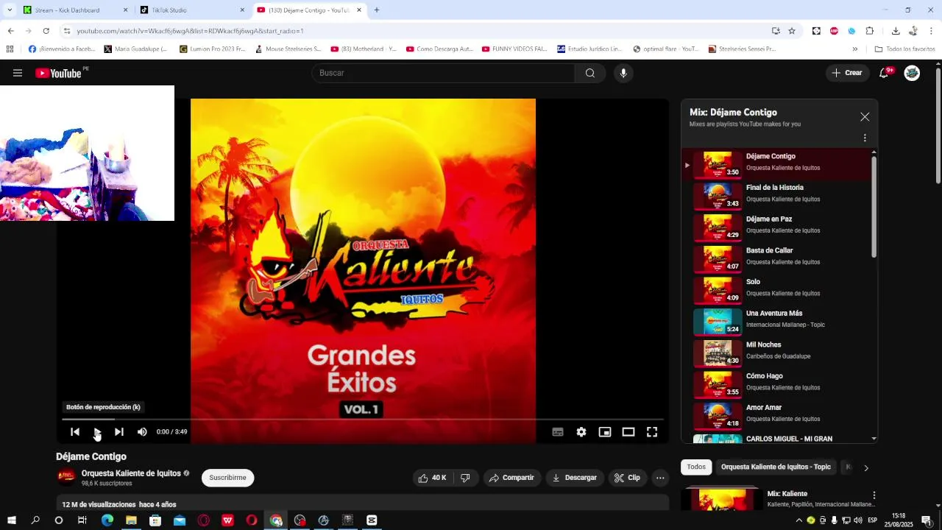The width and height of the screenshot is (942, 530).
Task: Open the mix playlist options menu
Action: [865, 138]
